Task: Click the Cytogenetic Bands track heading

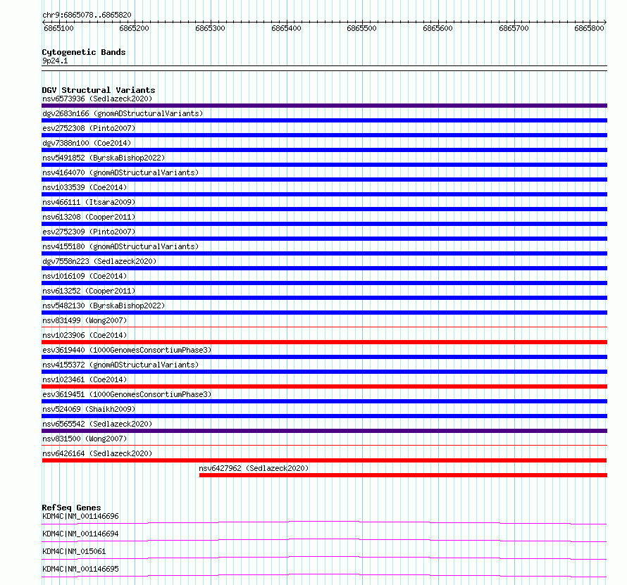Action: pos(84,52)
